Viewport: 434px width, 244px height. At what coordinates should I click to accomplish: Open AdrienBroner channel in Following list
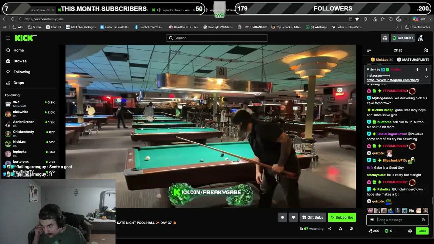point(30,124)
